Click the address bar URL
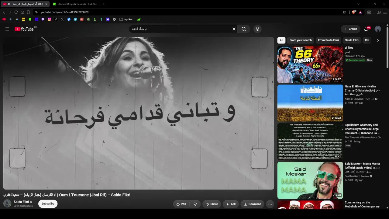Viewport: 389px width, 219px height. click(64, 12)
